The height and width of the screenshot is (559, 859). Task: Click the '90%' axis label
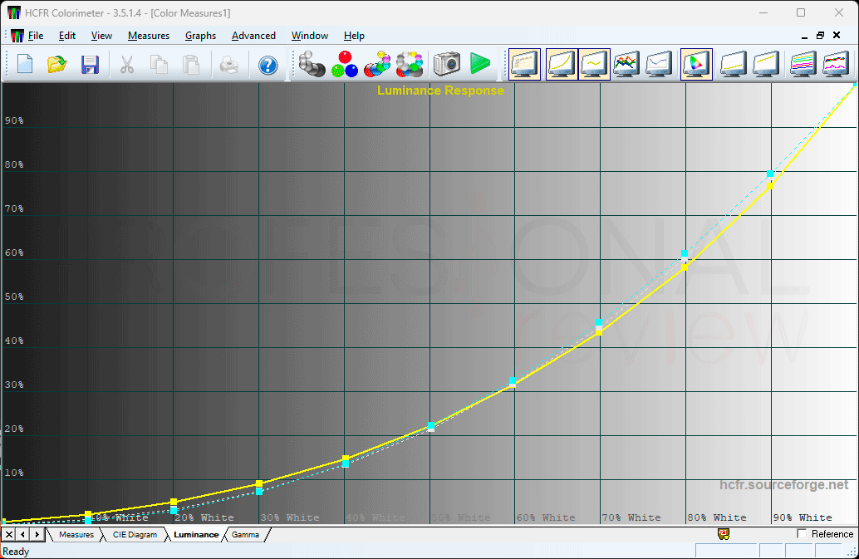[x=14, y=120]
